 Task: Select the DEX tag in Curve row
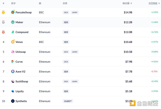[x=66, y=62]
